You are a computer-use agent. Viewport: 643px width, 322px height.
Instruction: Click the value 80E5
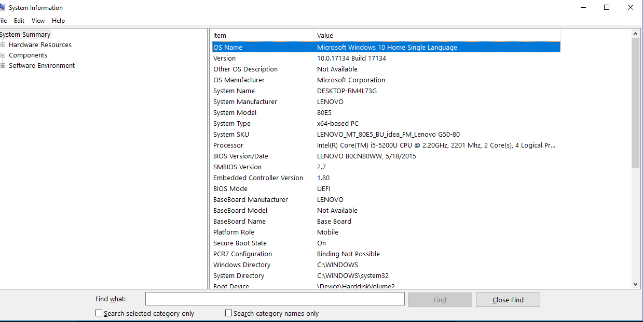point(325,113)
